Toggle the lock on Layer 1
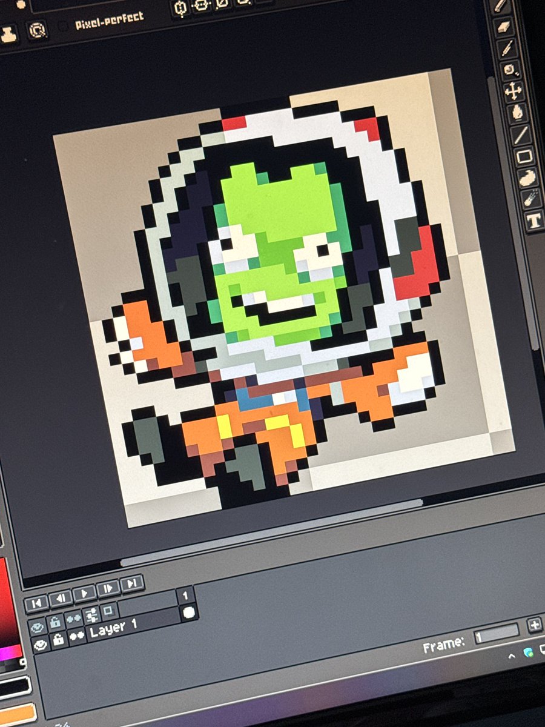The image size is (545, 727). [59, 640]
